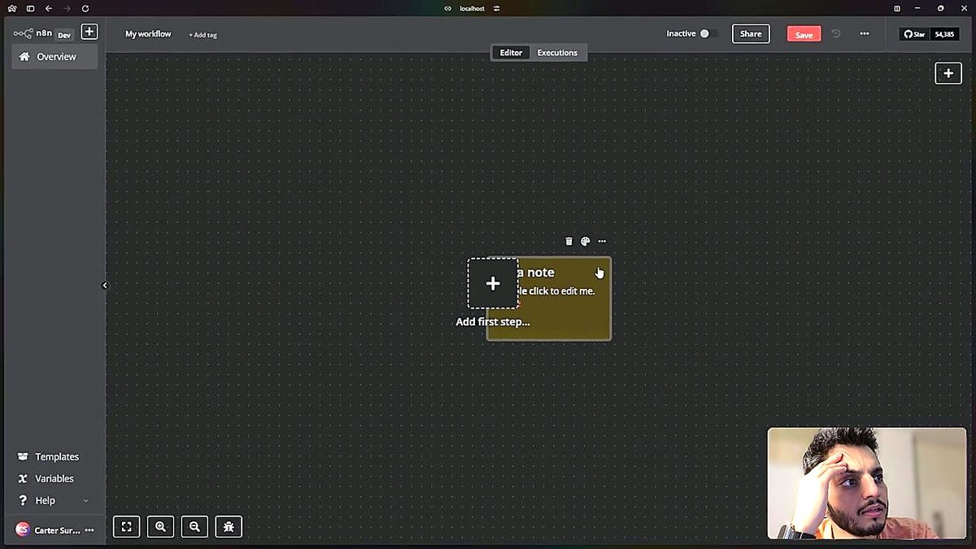
Task: Click the GitHub Star button
Action: point(915,34)
